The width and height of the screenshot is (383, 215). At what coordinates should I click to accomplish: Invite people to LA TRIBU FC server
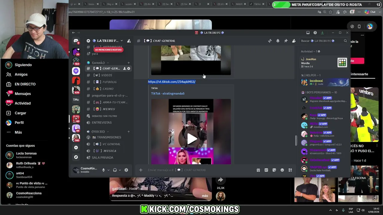tap(129, 41)
